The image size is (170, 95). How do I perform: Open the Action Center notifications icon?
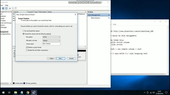pos(166,93)
